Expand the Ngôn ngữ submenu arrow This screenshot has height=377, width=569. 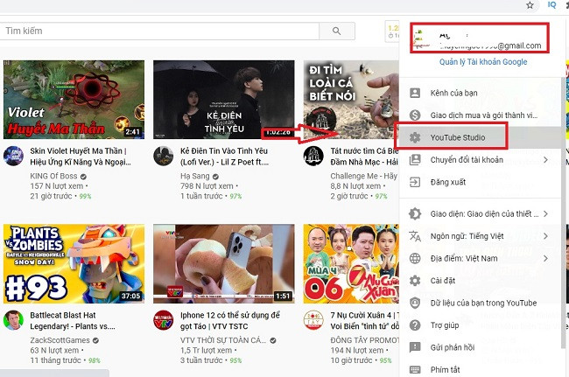(545, 236)
